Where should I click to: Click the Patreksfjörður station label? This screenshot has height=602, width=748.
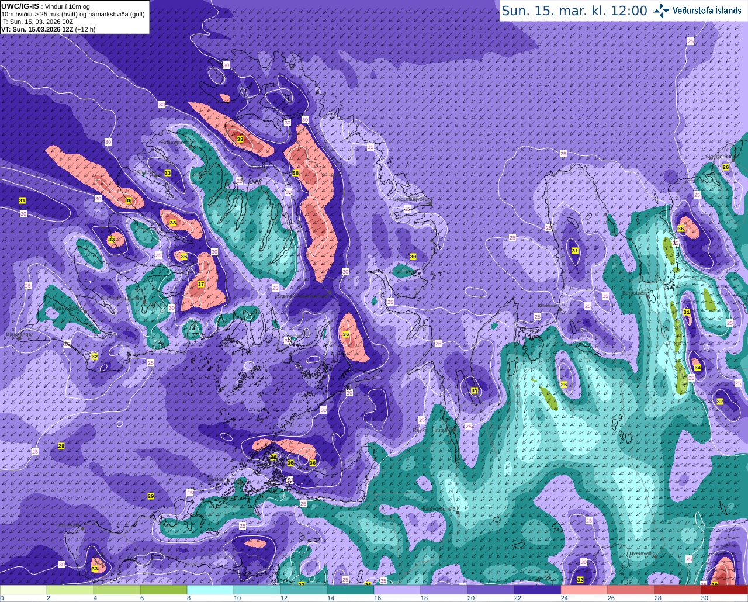68,307
